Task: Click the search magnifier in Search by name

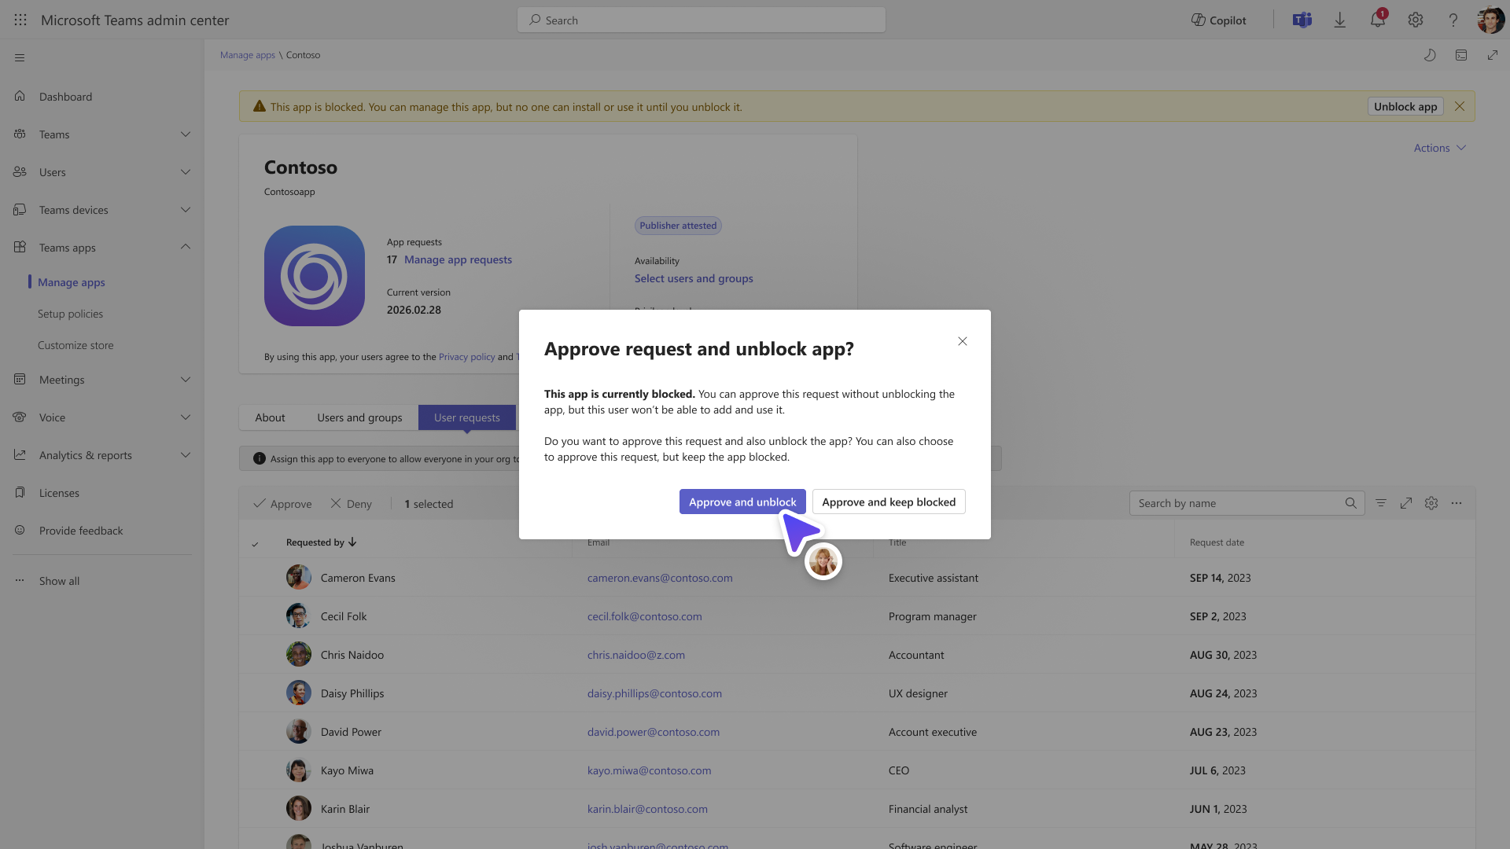Action: point(1351,503)
